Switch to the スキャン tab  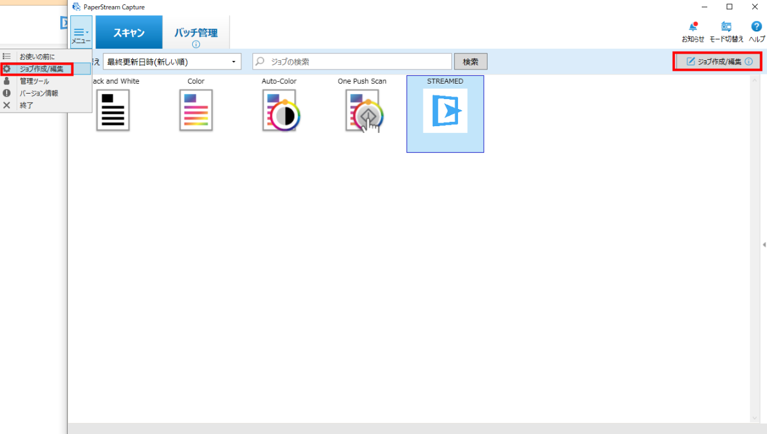pyautogui.click(x=129, y=33)
